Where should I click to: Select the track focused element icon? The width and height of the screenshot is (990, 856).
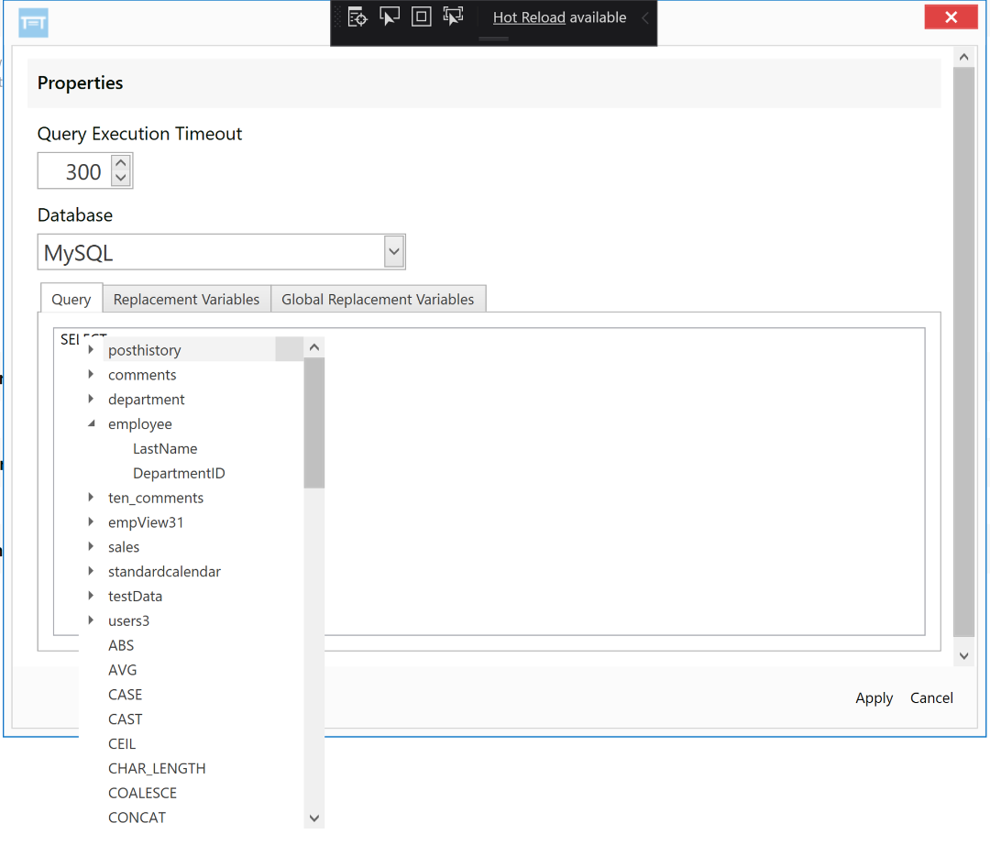(453, 16)
